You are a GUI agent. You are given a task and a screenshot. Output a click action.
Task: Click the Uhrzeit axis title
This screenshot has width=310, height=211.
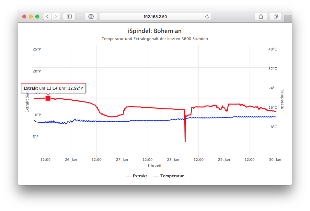click(155, 166)
